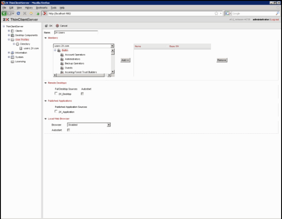282x219 pixels.
Task: Click the Firefox Back navigation arrow
Action: coord(4,13)
